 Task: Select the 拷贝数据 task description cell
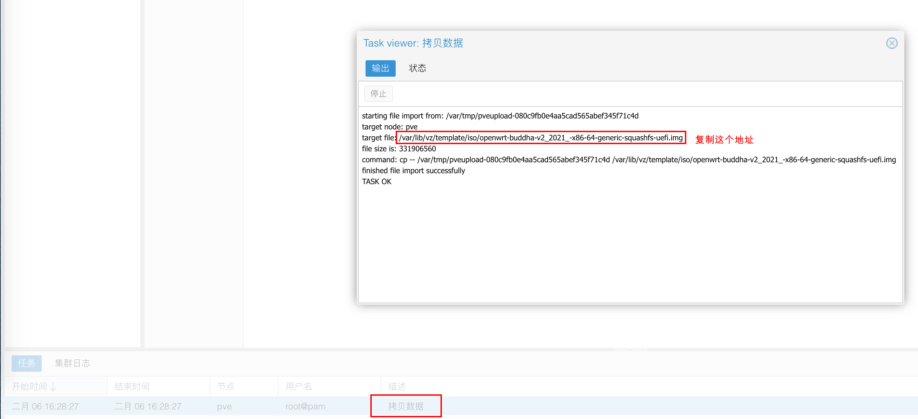(406, 406)
